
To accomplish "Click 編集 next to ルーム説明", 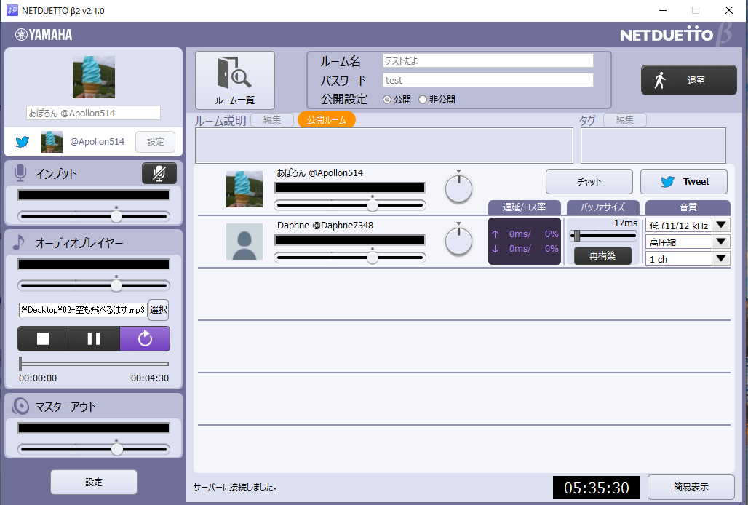I will [x=272, y=120].
